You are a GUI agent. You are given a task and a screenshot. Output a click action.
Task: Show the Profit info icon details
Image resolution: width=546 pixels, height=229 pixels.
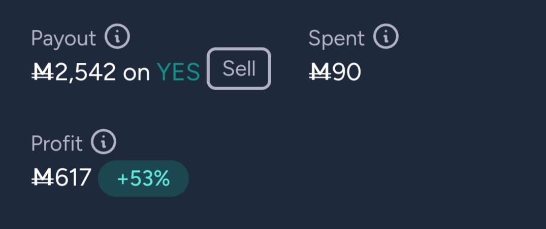coord(104,143)
